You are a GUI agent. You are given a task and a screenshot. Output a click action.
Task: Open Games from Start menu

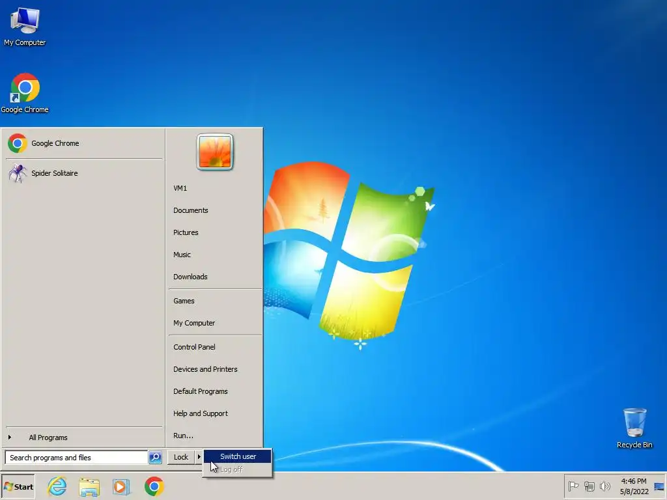coord(215,301)
